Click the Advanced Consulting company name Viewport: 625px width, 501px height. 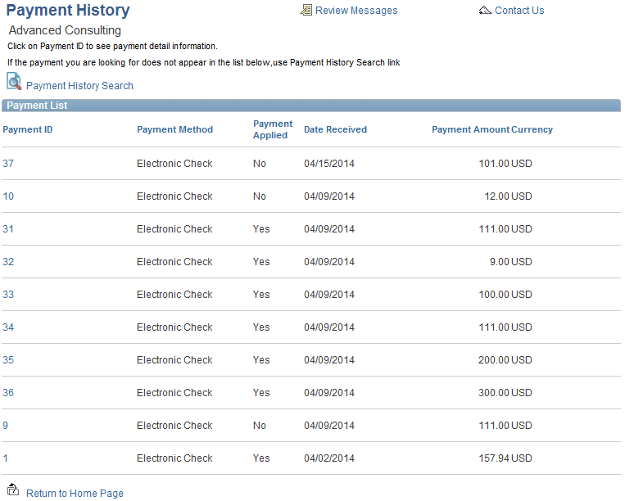[65, 30]
